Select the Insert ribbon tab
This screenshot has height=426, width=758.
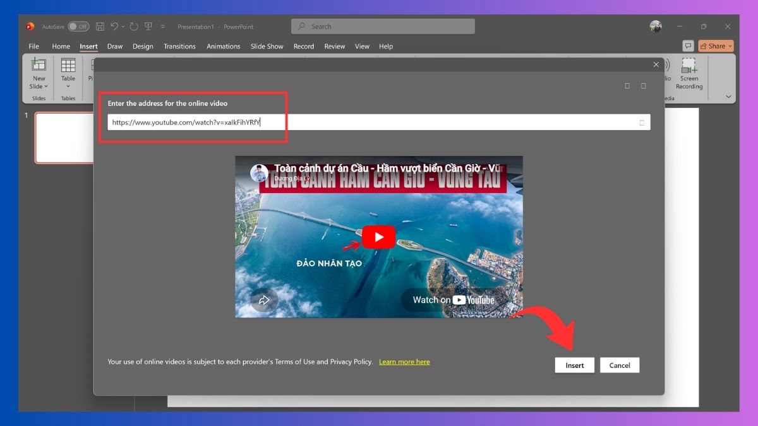[88, 46]
